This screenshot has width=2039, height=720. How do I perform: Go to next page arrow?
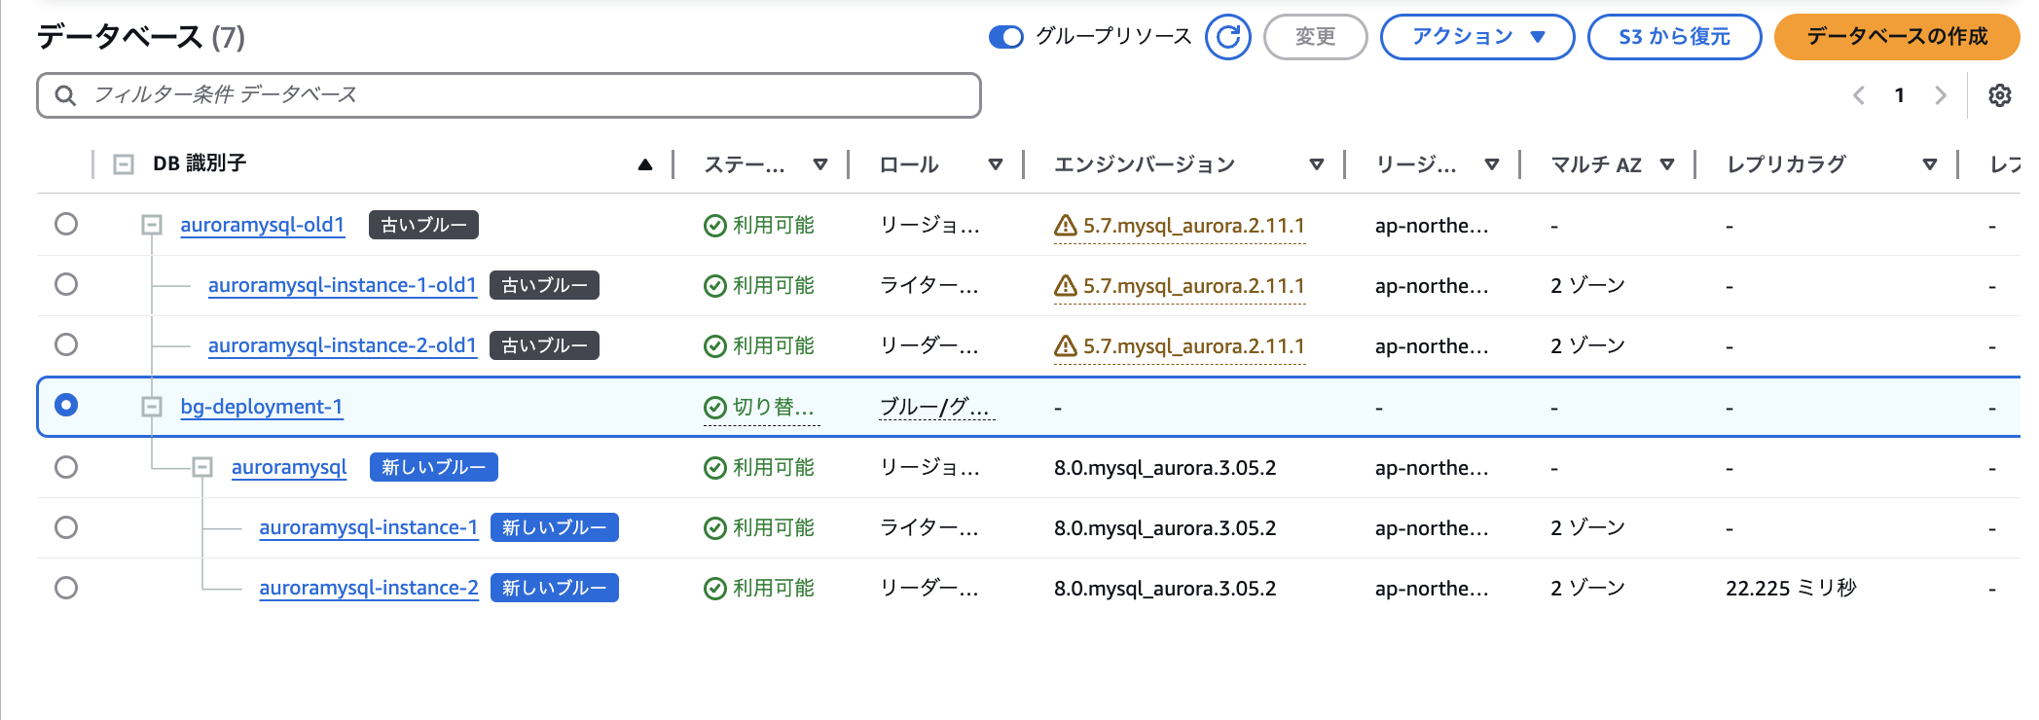(1940, 95)
